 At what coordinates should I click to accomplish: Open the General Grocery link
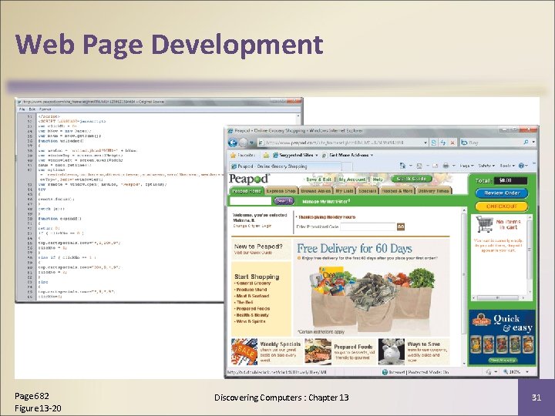253,283
